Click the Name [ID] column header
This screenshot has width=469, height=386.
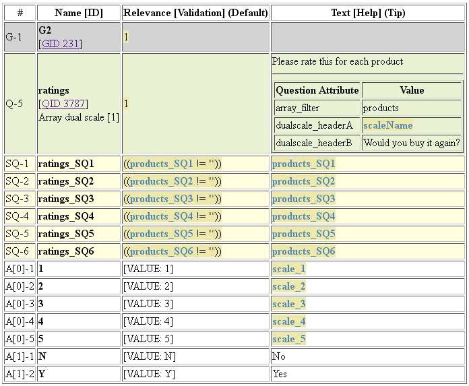coord(78,13)
